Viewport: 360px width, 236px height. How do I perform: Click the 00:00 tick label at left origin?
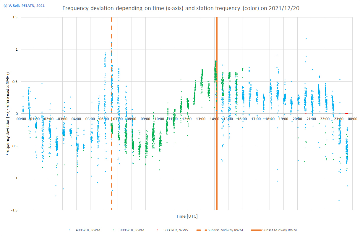(x=21, y=119)
